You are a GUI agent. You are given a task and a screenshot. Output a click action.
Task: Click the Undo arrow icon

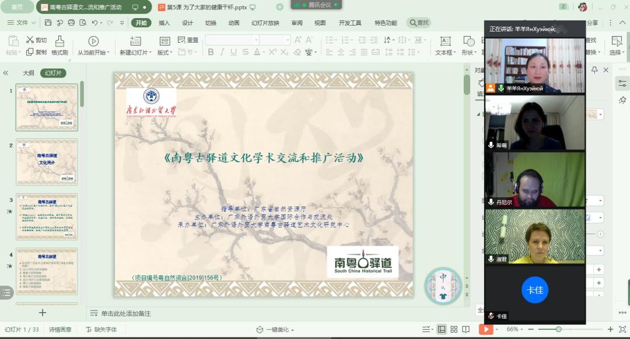94,23
